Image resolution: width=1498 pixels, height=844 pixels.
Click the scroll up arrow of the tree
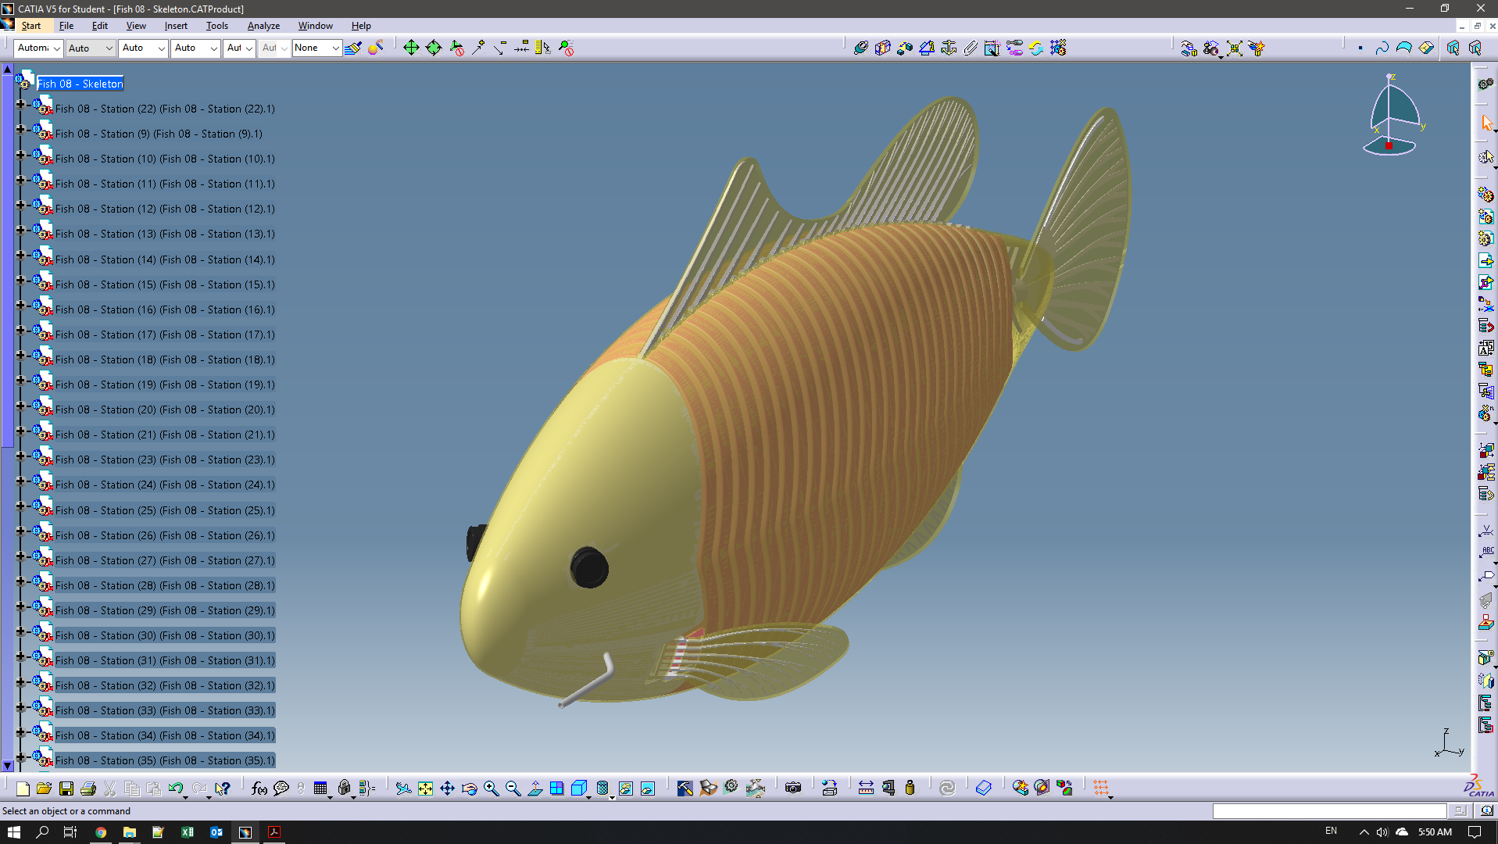8,69
